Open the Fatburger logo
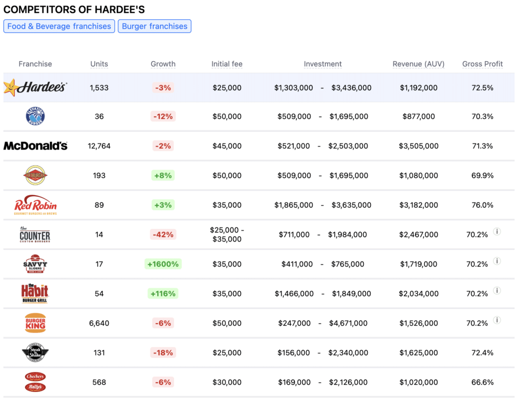 (35, 175)
